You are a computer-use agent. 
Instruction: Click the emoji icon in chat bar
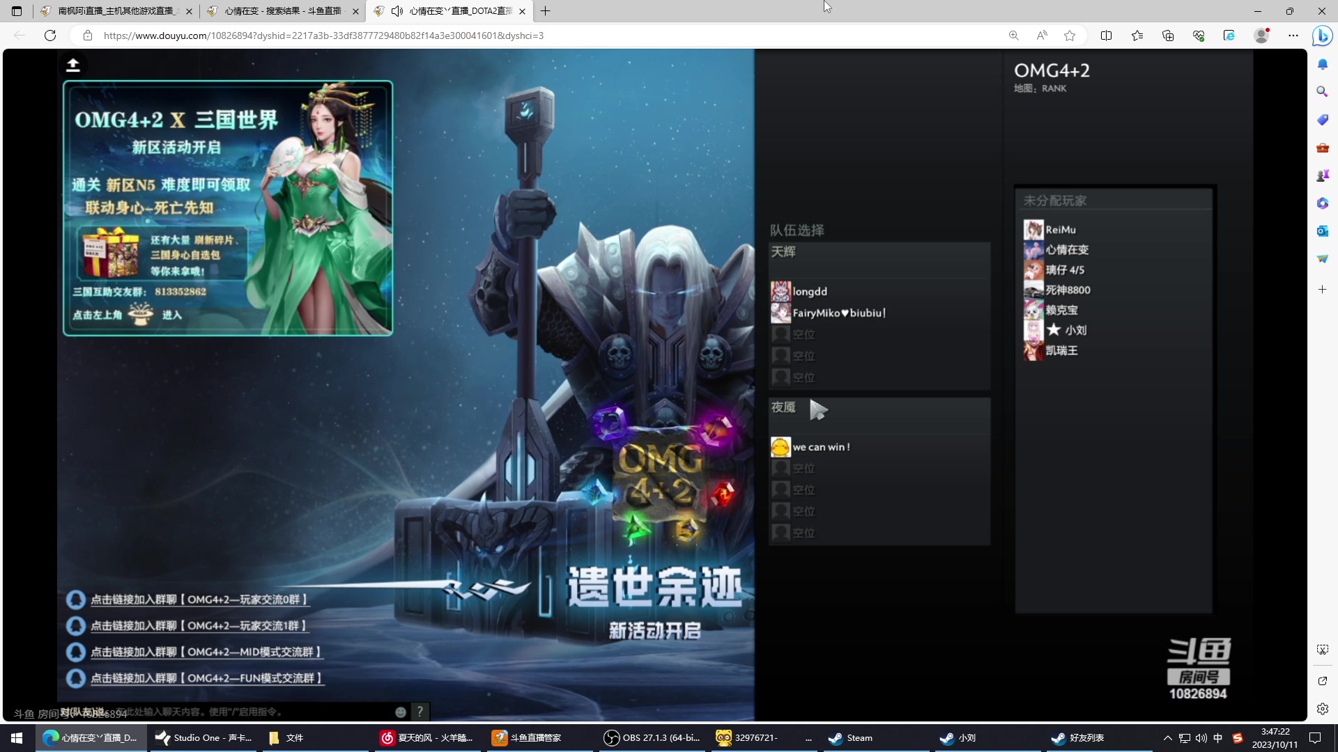click(x=401, y=712)
